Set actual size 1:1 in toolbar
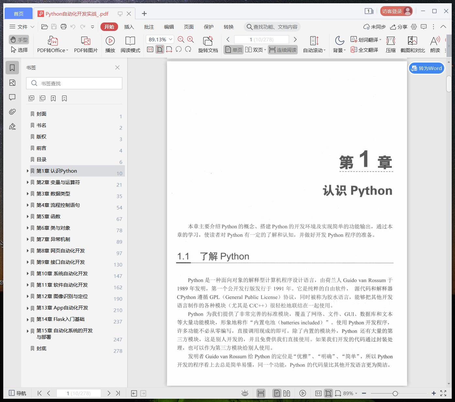 pyautogui.click(x=150, y=50)
